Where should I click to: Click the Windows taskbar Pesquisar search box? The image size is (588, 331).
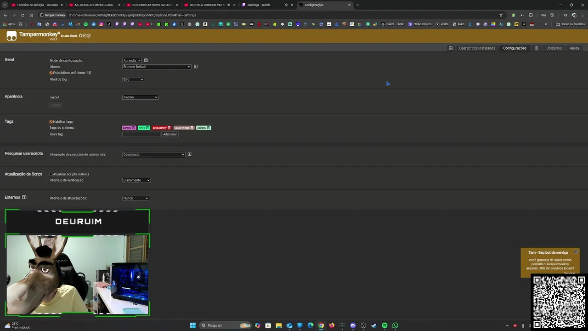pyautogui.click(x=226, y=325)
